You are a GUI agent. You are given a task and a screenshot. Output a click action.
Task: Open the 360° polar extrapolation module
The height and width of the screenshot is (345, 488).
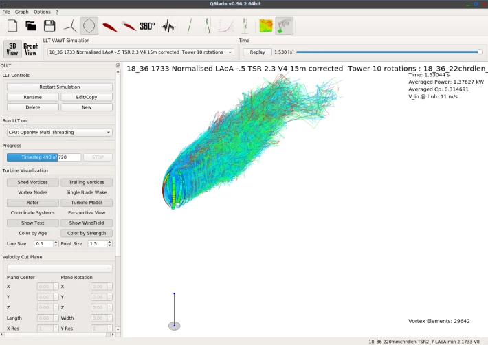(x=147, y=26)
